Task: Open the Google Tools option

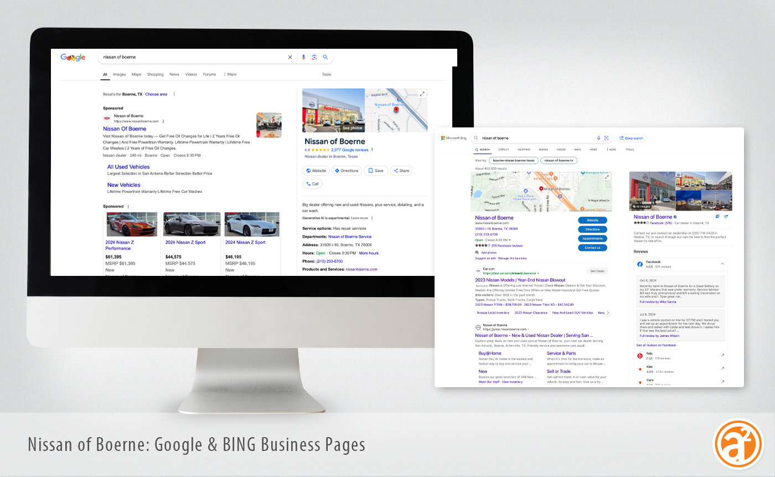Action: (327, 74)
